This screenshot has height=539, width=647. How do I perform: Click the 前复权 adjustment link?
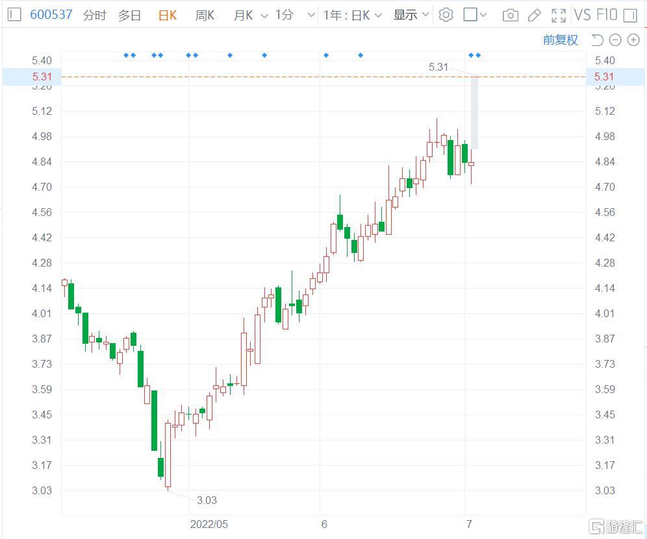[x=560, y=40]
